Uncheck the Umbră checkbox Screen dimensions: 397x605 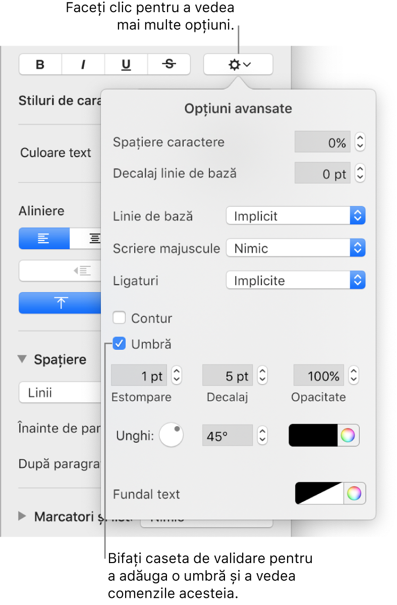tap(120, 344)
